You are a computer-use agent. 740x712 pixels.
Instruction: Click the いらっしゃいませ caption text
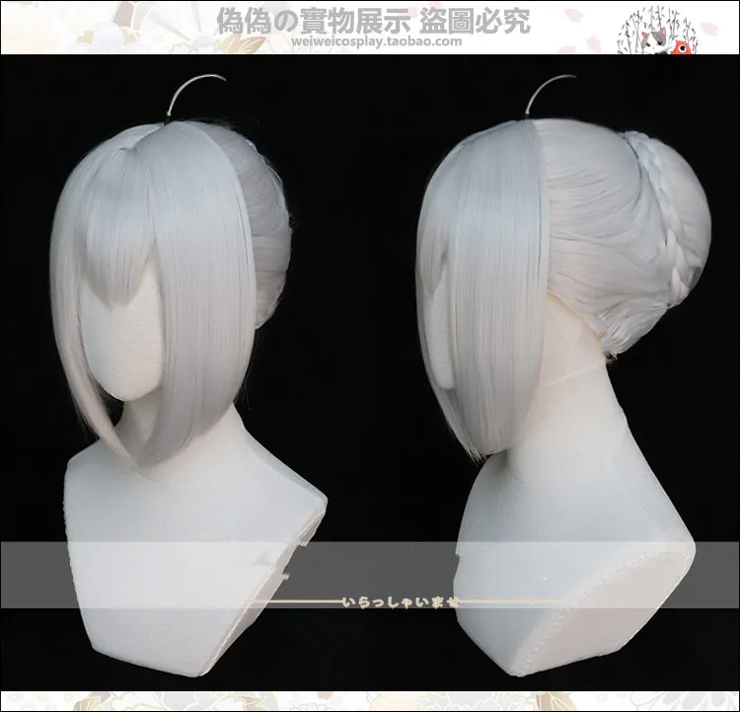(x=402, y=602)
